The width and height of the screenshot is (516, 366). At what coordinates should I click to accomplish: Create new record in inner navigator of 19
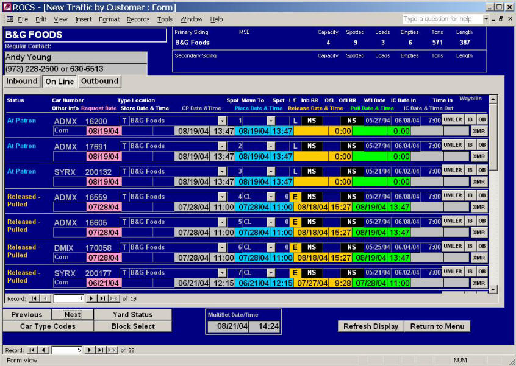point(114,298)
